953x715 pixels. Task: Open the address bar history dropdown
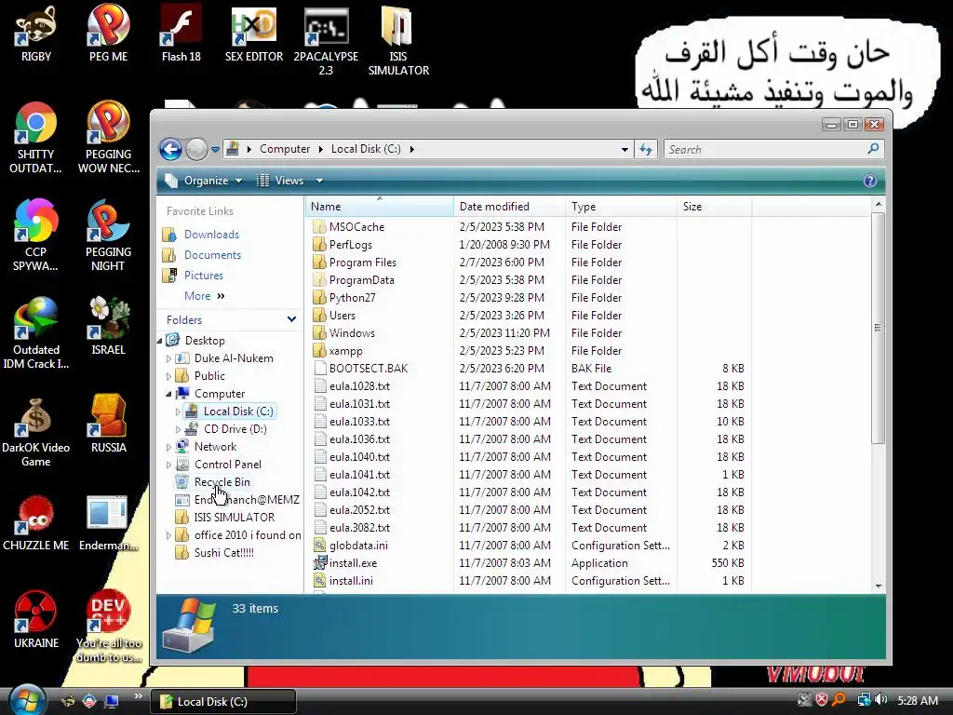click(624, 149)
